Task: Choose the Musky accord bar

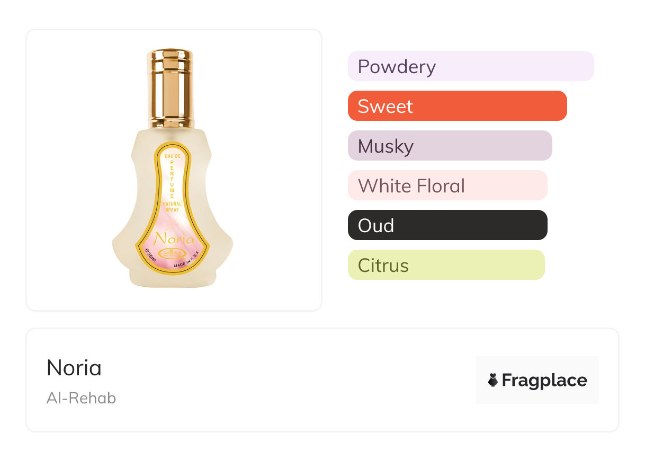Action: pyautogui.click(x=450, y=146)
